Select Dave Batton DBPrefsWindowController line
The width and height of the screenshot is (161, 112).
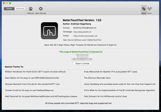pyautogui.click(x=32, y=78)
